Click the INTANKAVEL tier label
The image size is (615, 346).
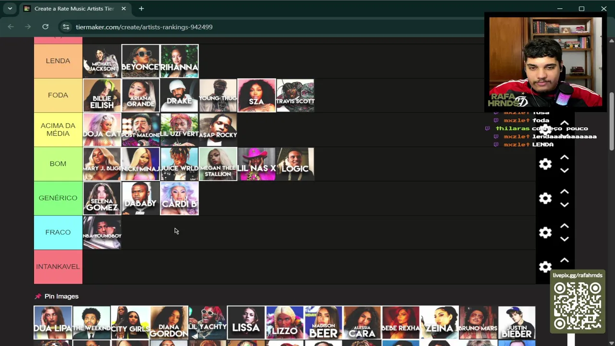[58, 267]
